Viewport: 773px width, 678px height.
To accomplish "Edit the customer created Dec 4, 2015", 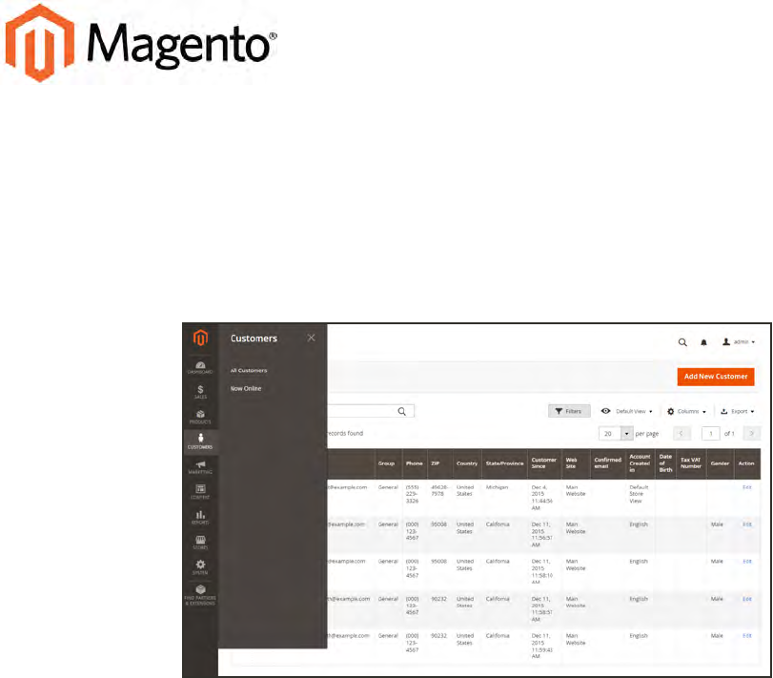I will pyautogui.click(x=747, y=487).
